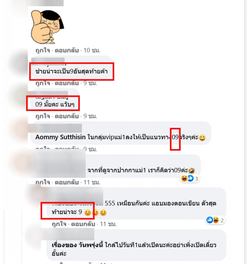The width and height of the screenshot is (247, 264).
Task: Click ถูกใจ under the thumbs-up sticker comment
Action: (x=43, y=50)
